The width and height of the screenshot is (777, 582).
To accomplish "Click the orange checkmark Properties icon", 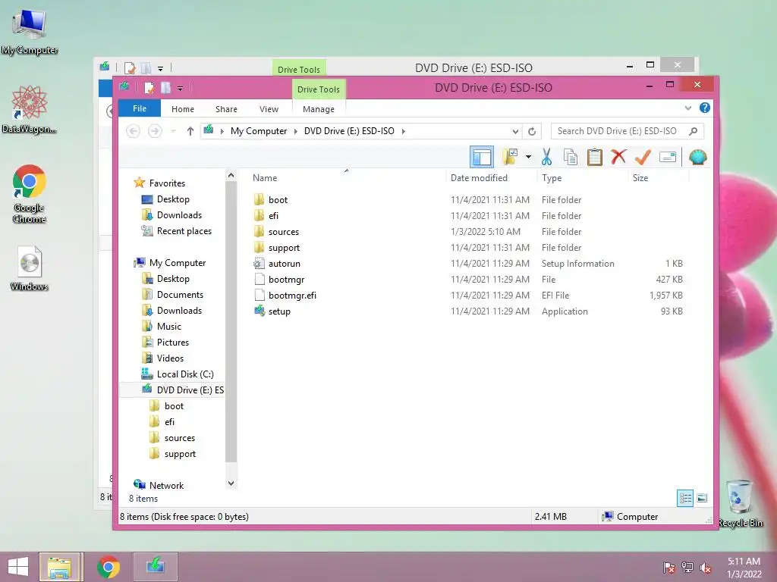I will point(643,157).
